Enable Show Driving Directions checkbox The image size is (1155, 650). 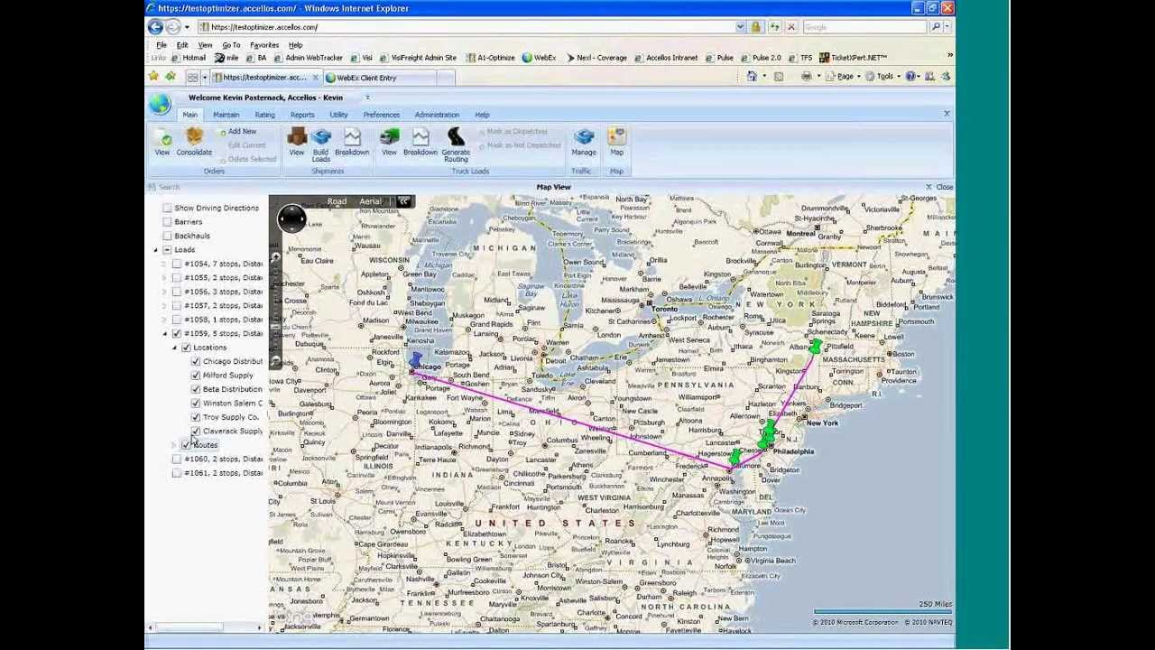pos(167,208)
